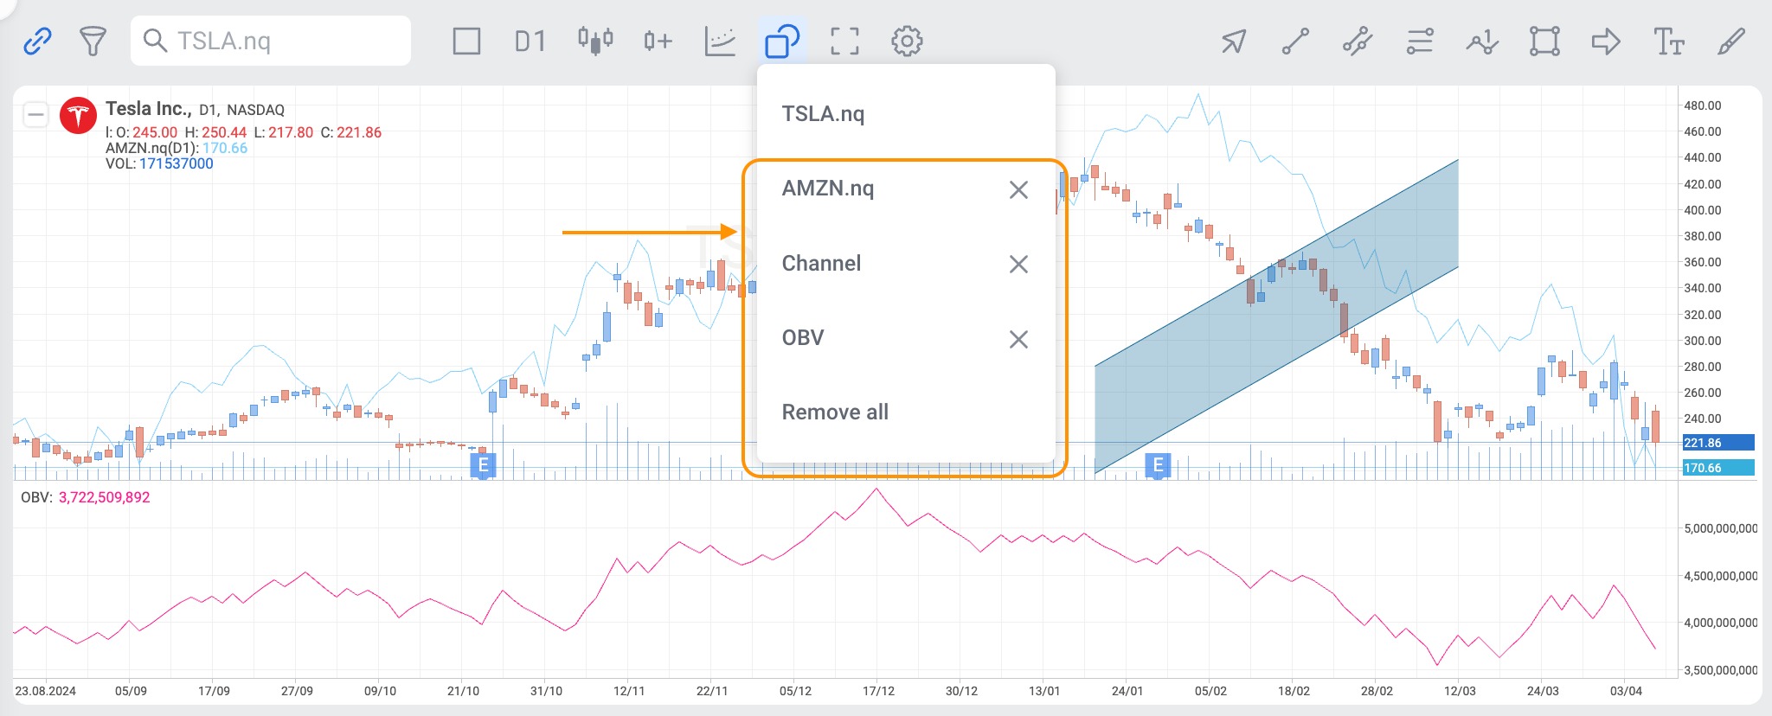The width and height of the screenshot is (1772, 716).
Task: Open the candlestick chart type selector
Action: pos(595,41)
